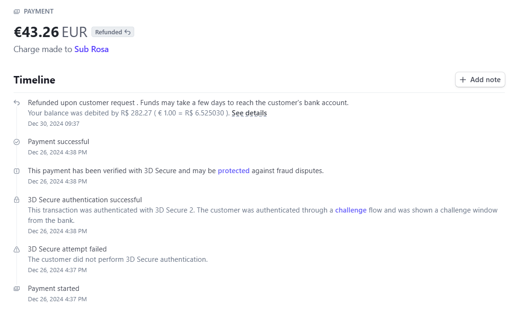The image size is (510, 312).
Task: Click the refund arrow icon in Refunded badge
Action: [128, 32]
